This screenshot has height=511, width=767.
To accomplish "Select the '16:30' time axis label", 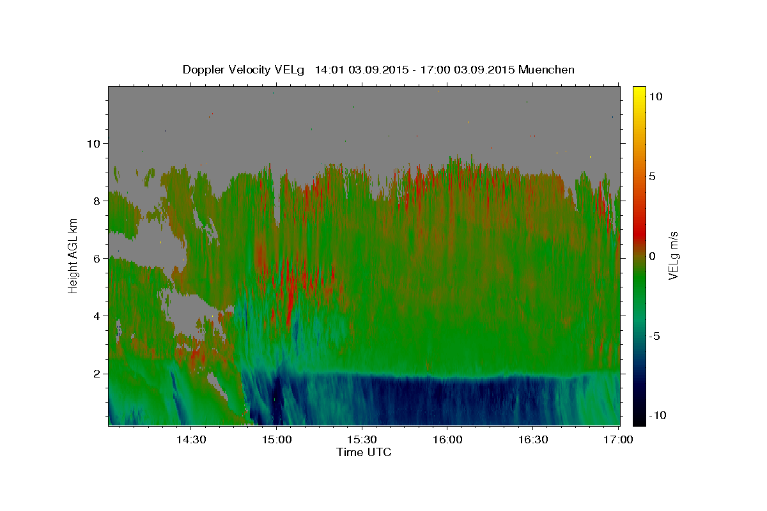I will click(534, 439).
